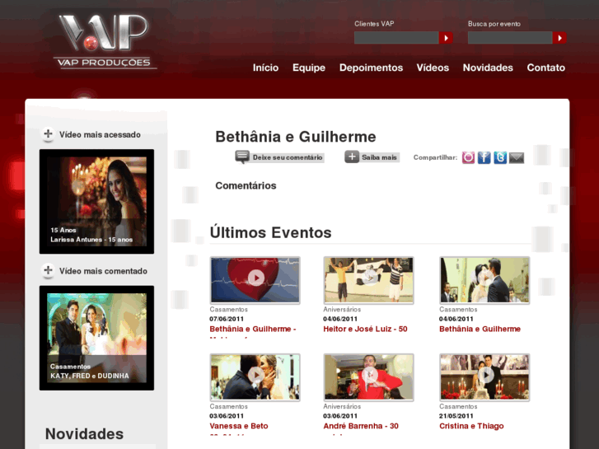Click the Vídeo mais comentado heading
Viewport: 599px width, 449px height.
103,271
